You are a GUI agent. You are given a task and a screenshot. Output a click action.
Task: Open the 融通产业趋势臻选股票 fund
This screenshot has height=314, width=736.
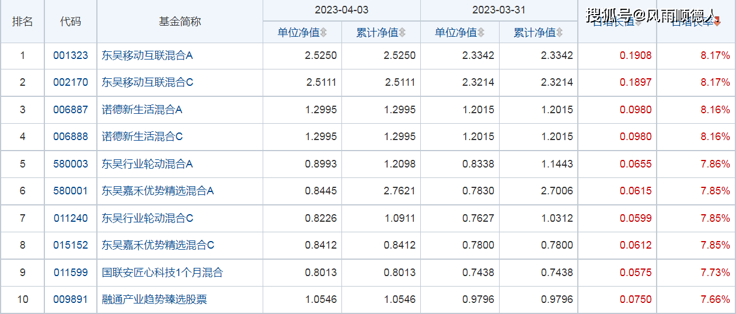point(154,299)
